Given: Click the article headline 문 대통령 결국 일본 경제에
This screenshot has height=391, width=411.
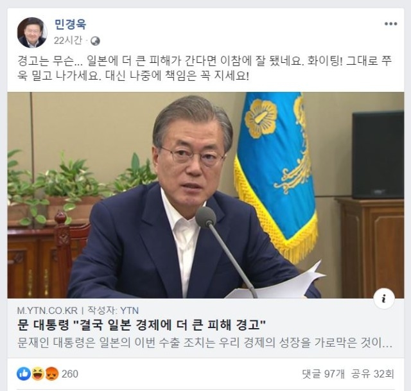Looking at the screenshot, I should coord(141,325).
